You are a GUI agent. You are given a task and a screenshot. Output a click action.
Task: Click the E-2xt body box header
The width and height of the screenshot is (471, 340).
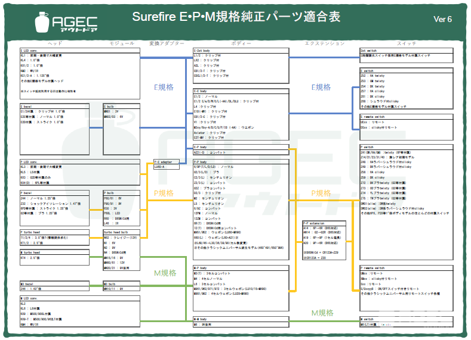click(204, 51)
